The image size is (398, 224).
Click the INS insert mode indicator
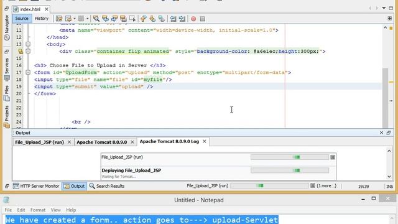(x=390, y=187)
